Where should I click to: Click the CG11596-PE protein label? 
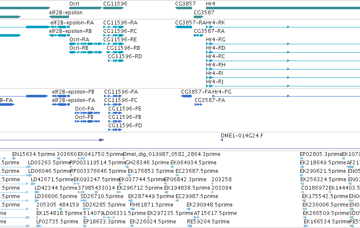pos(125,109)
